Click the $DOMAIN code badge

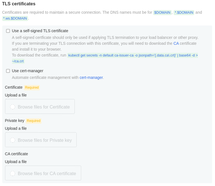[162, 13]
